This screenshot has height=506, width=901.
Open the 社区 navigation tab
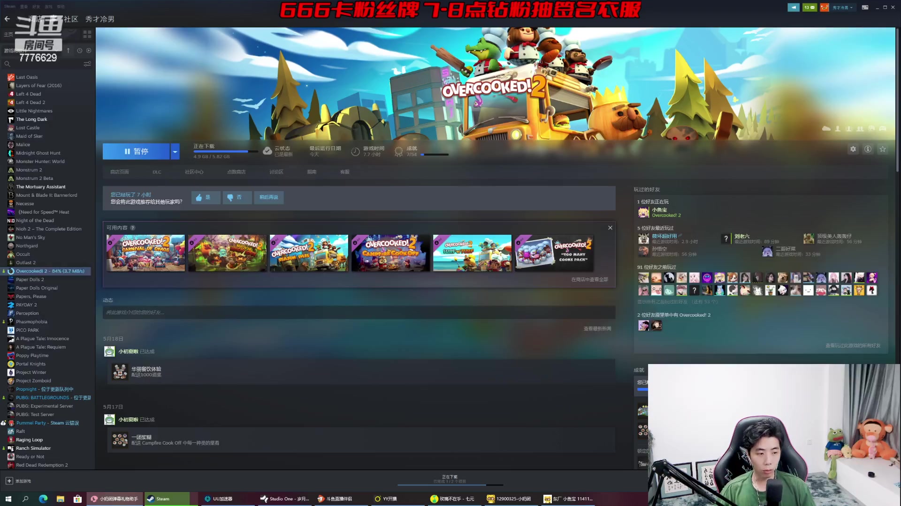point(70,19)
